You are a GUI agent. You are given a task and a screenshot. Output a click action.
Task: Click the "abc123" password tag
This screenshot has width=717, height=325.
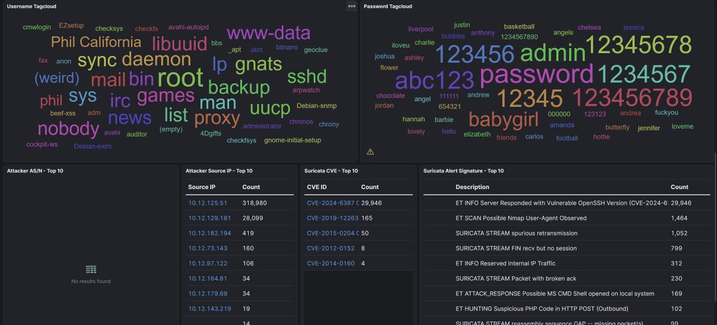click(x=435, y=81)
